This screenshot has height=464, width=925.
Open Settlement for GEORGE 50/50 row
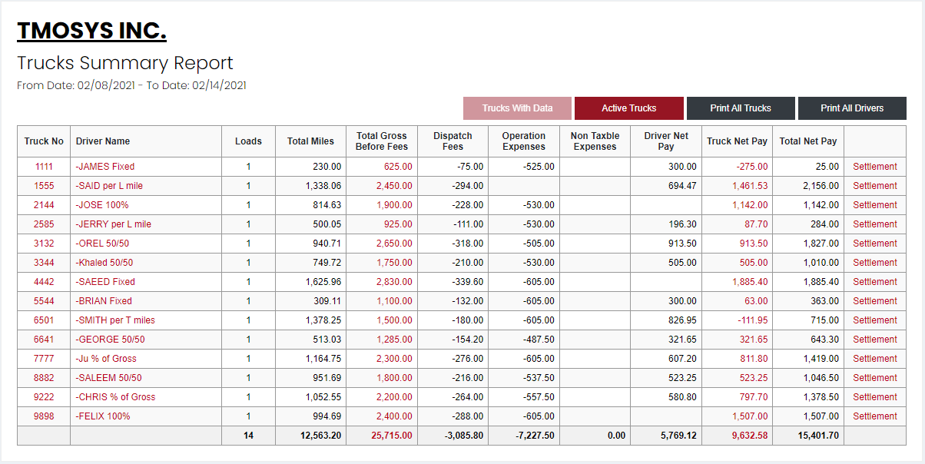(874, 340)
